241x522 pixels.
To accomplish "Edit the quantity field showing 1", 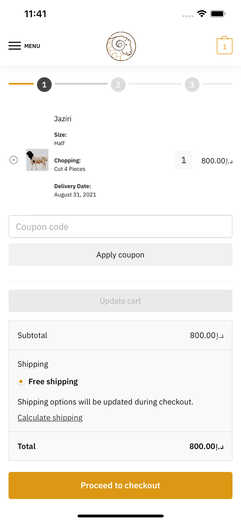I will click(x=184, y=160).
